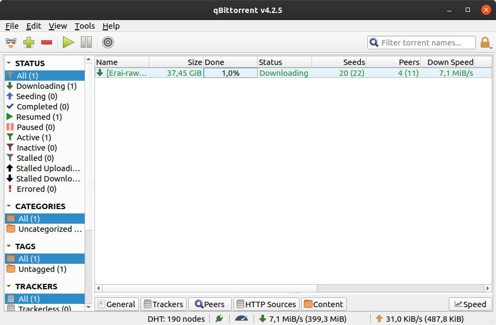Click the download speed arrow in status bar
496x325 pixels.
(263, 318)
